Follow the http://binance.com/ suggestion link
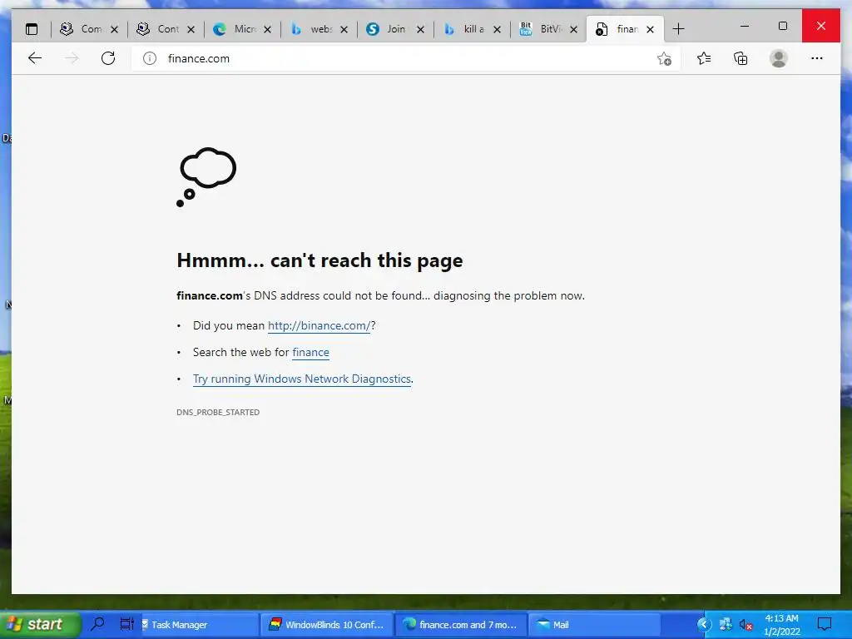 pos(319,325)
